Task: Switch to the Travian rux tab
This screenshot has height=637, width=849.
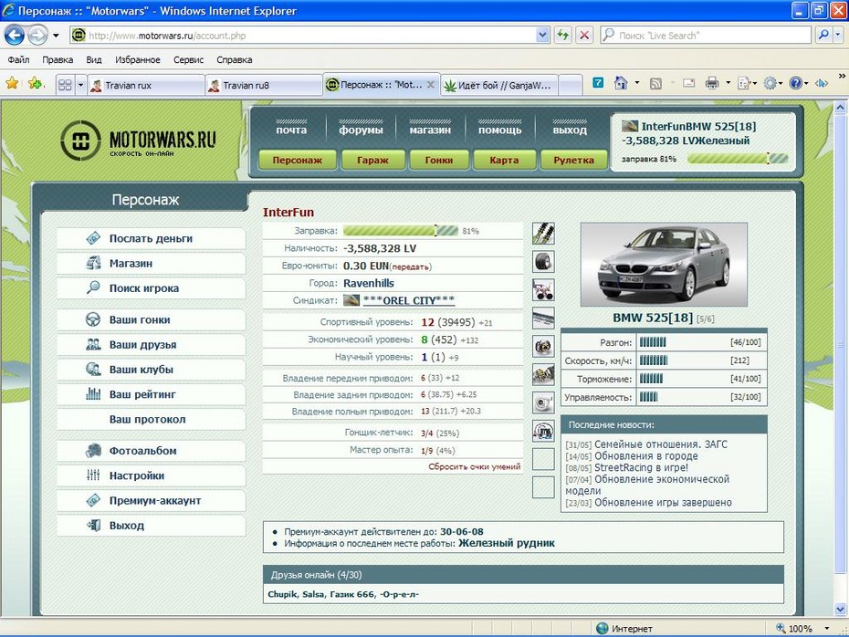Action: [146, 85]
